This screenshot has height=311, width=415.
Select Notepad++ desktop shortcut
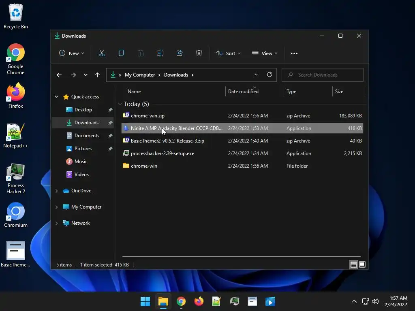pos(16,135)
